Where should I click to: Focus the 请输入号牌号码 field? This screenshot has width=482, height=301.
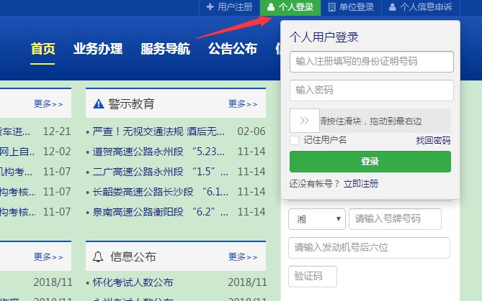coord(395,219)
